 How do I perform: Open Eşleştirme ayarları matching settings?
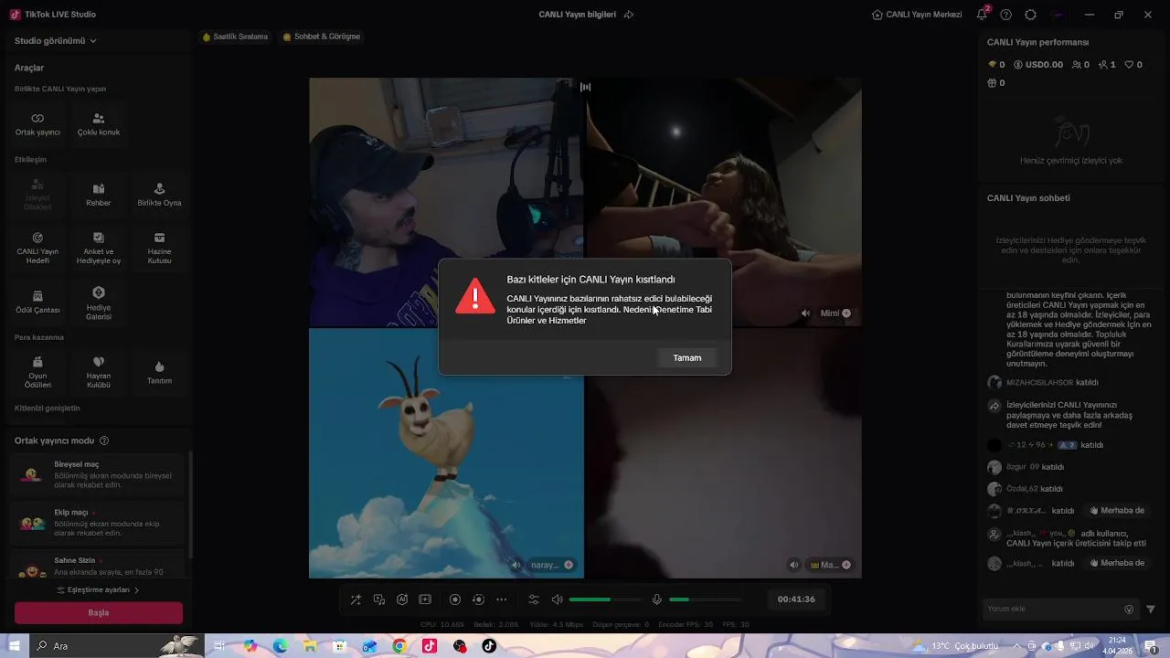pos(99,590)
